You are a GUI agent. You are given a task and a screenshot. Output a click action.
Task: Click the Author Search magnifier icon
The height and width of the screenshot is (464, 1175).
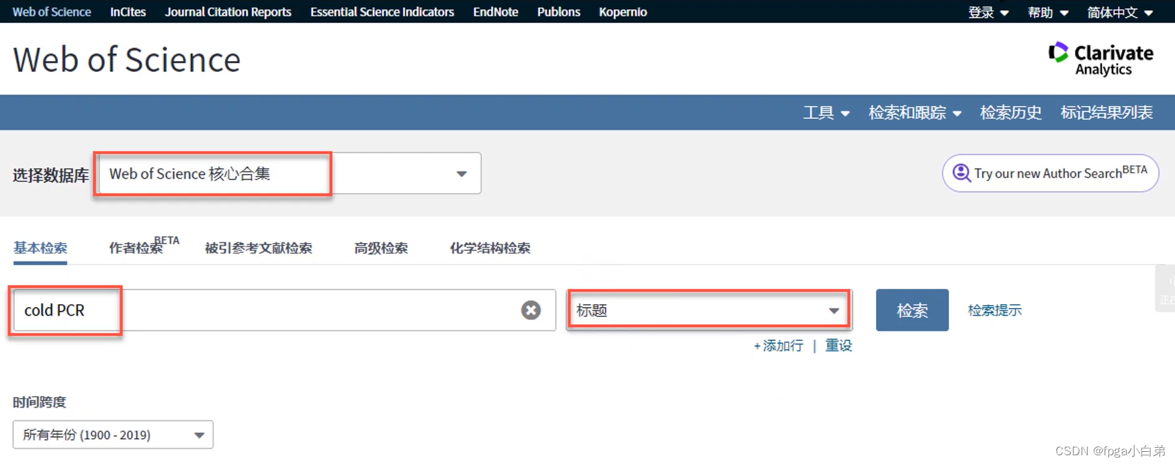[961, 173]
